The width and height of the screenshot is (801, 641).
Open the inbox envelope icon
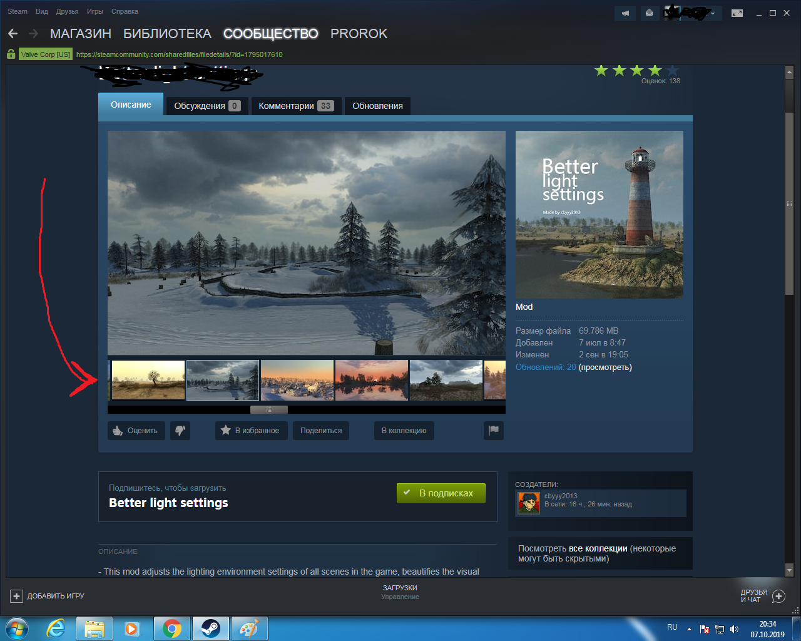(x=650, y=13)
